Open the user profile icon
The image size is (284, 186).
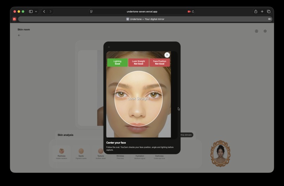[x=257, y=31]
